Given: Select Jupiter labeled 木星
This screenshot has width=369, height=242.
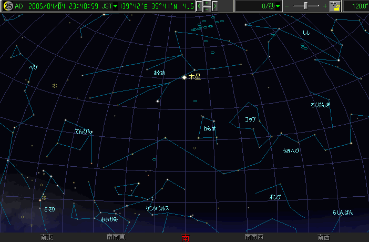Looking at the screenshot, I should coord(184,77).
